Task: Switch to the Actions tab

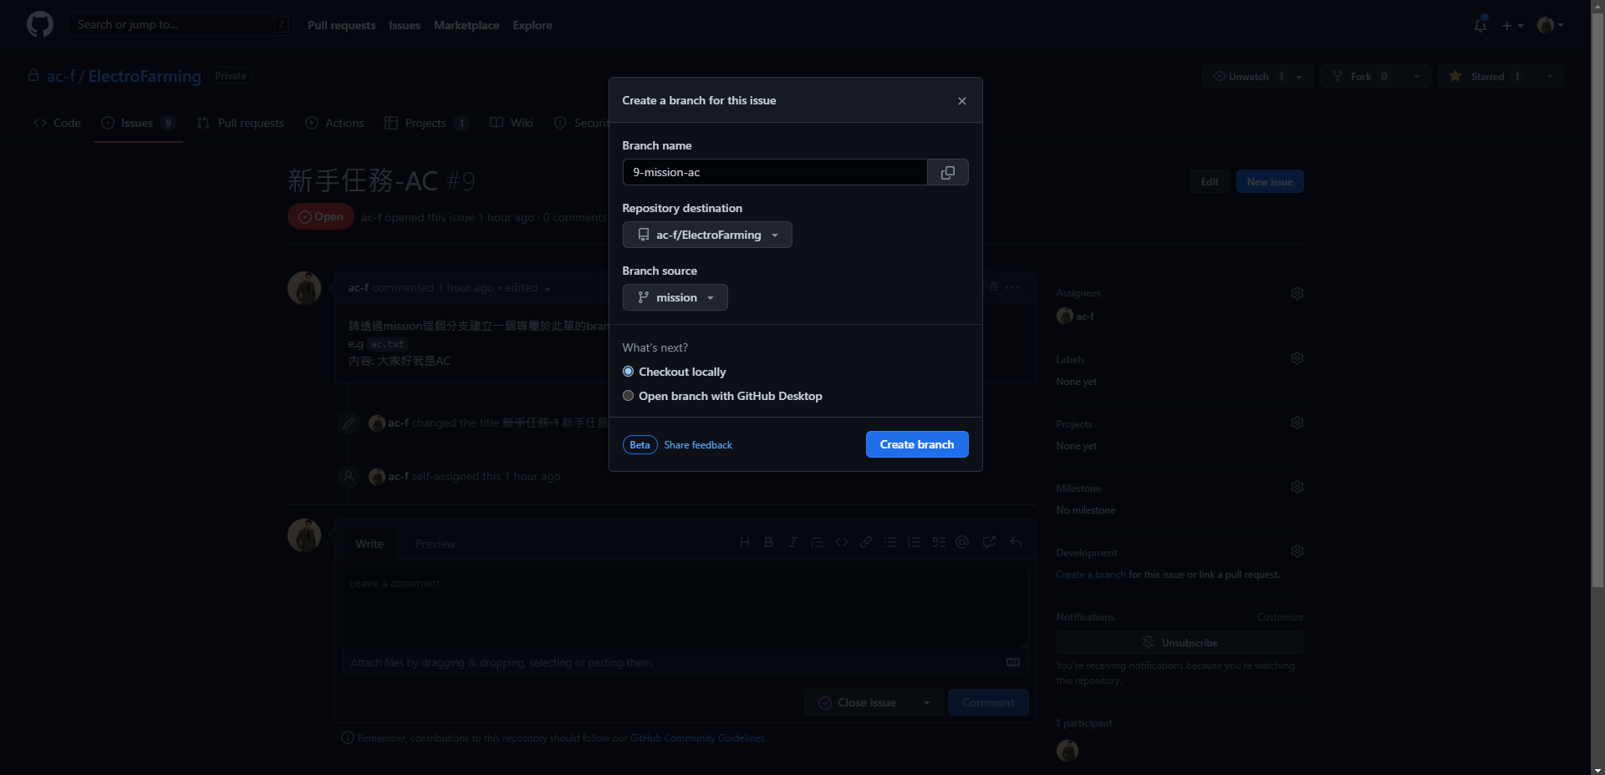Action: 334,123
